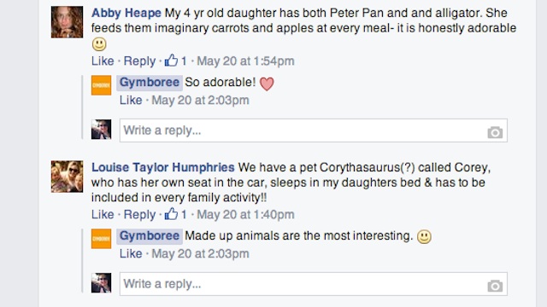Open the Louise Taylor Humphries name link

[163, 167]
